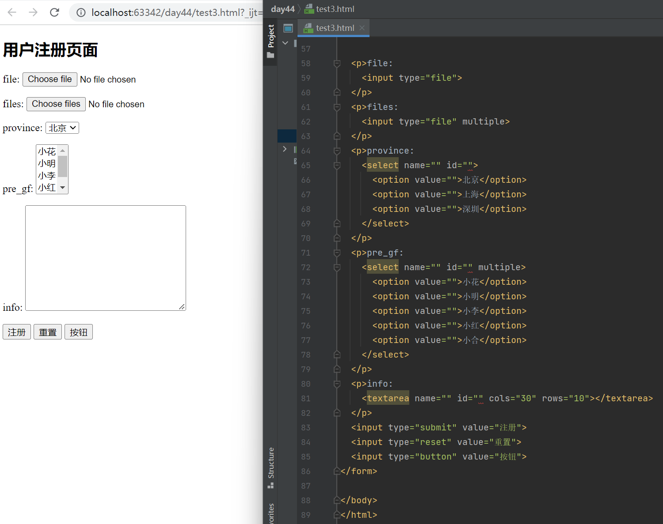This screenshot has width=663, height=524.
Task: Select 小明 in the pre_gf list
Action: click(x=47, y=164)
